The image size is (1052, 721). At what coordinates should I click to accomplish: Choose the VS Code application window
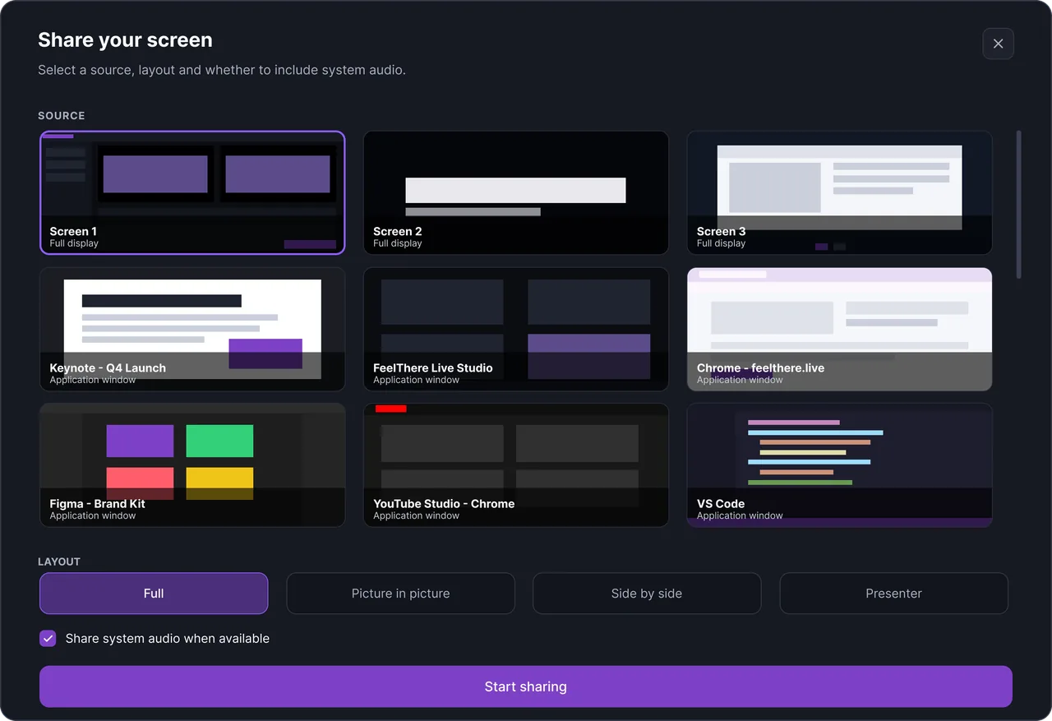[839, 464]
